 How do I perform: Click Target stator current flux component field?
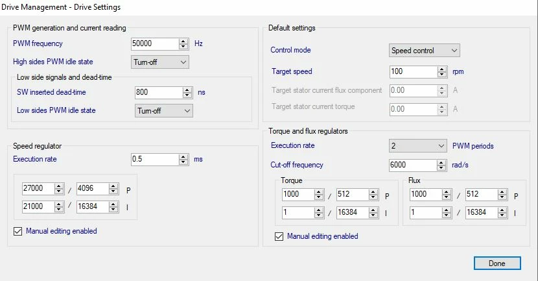[x=414, y=91]
